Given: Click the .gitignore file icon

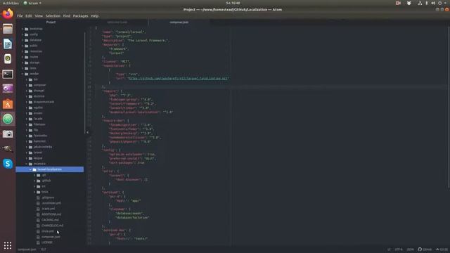Looking at the screenshot, I should pos(38,197).
